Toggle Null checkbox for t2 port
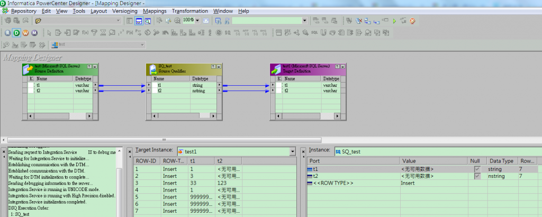The image size is (542, 217). tap(477, 176)
